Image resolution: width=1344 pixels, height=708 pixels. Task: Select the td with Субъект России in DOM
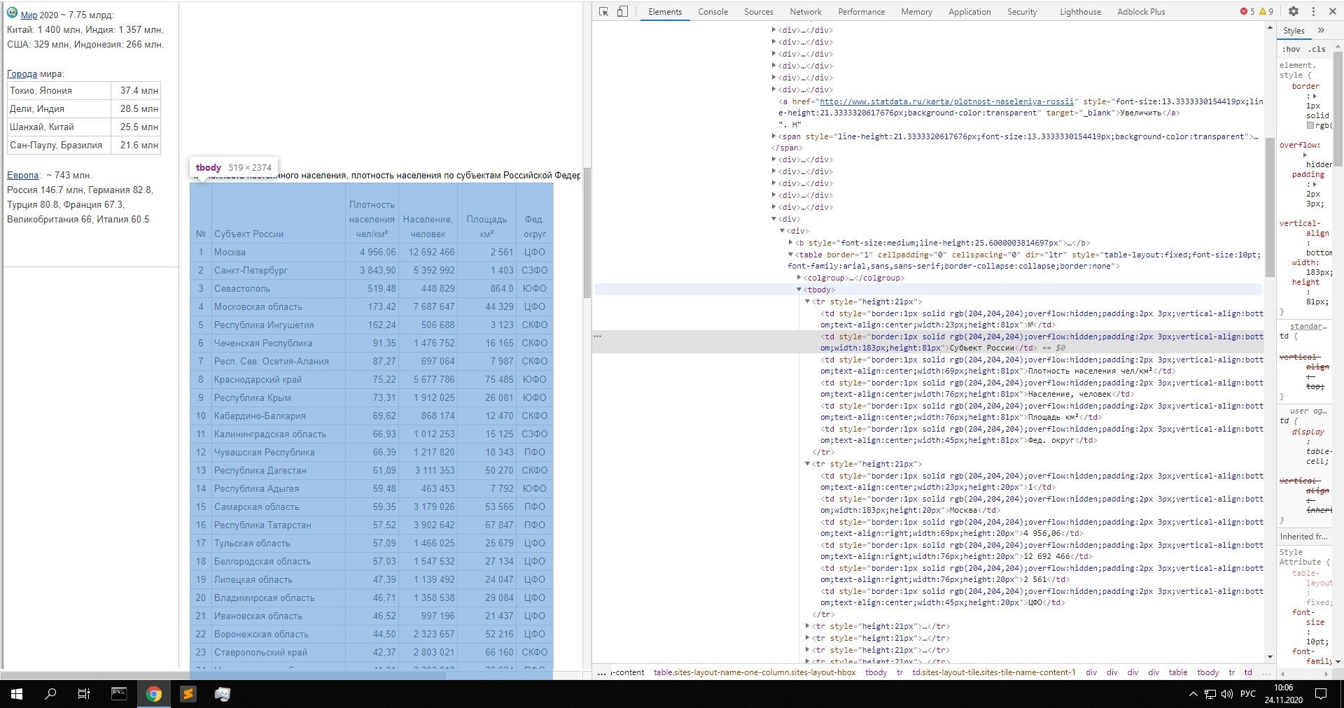pyautogui.click(x=1041, y=342)
